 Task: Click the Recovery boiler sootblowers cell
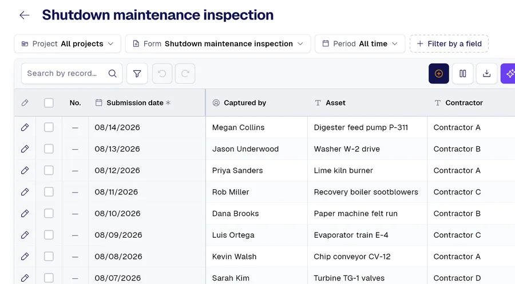click(x=367, y=192)
